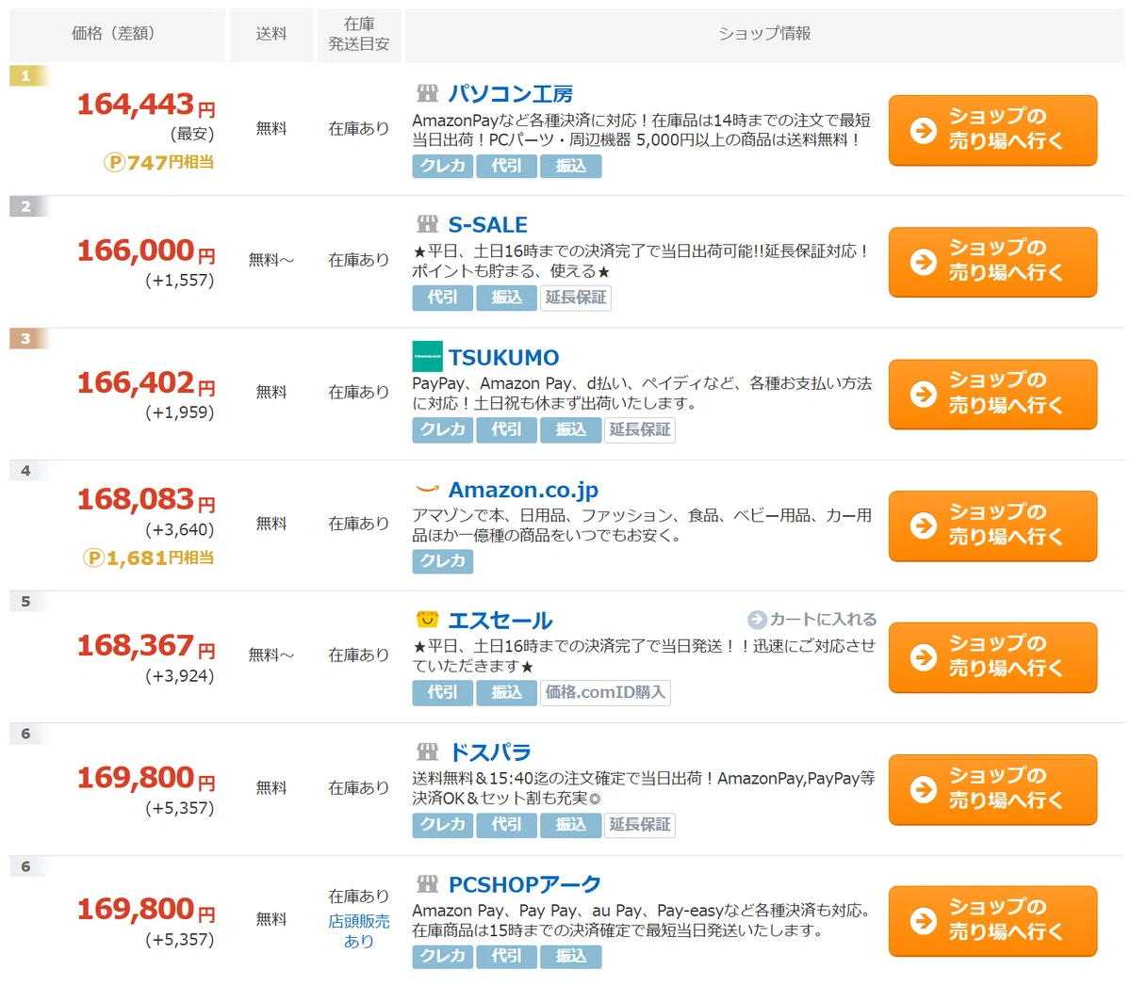Go to ドスパラ shop sales page button
The height and width of the screenshot is (986, 1131).
992,789
